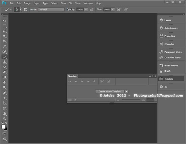Open the Layers panel
Screen dimensions: 186x144
[171, 20]
